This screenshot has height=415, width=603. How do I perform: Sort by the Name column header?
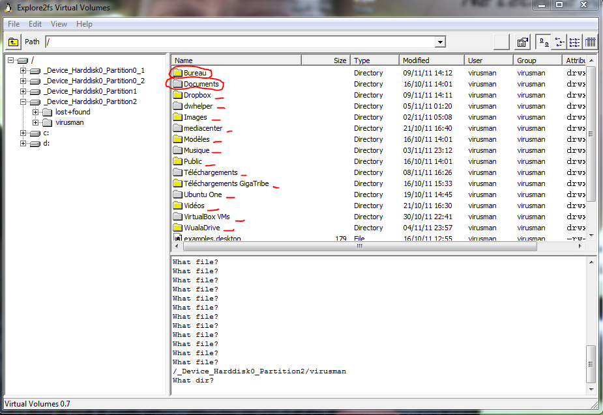(x=236, y=60)
